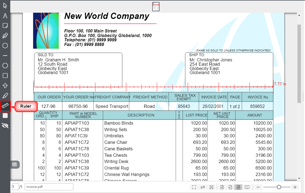305x193 pixels.
Task: Choose the straight line tool
Action: [5, 56]
